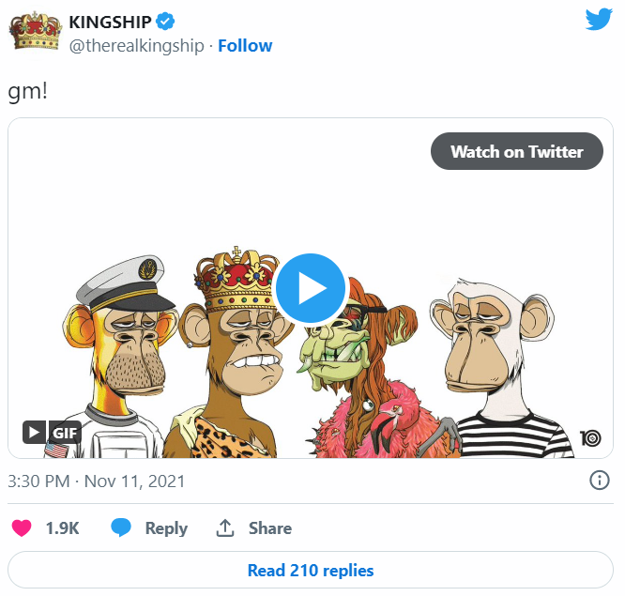Click the Twitter info circle icon

tap(599, 481)
